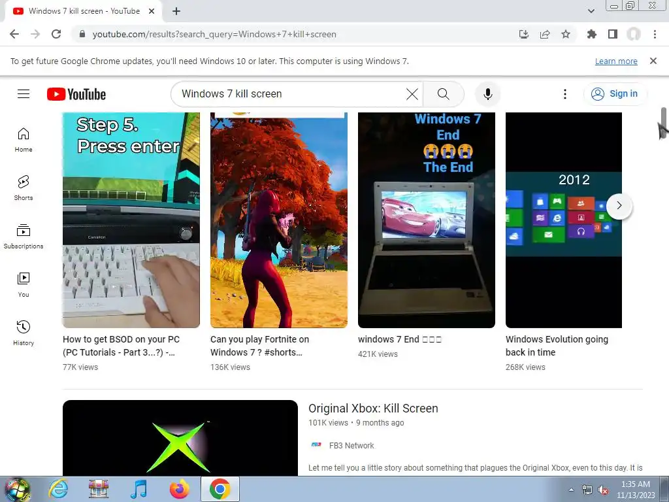Play the Step 5 Press enter short thumbnail
Screen dimensions: 669x502
(x=131, y=220)
